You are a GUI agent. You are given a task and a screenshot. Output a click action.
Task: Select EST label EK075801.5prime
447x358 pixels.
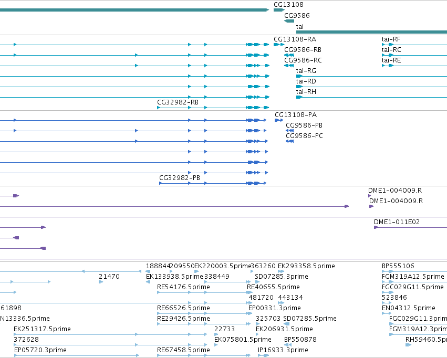pyautogui.click(x=243, y=340)
